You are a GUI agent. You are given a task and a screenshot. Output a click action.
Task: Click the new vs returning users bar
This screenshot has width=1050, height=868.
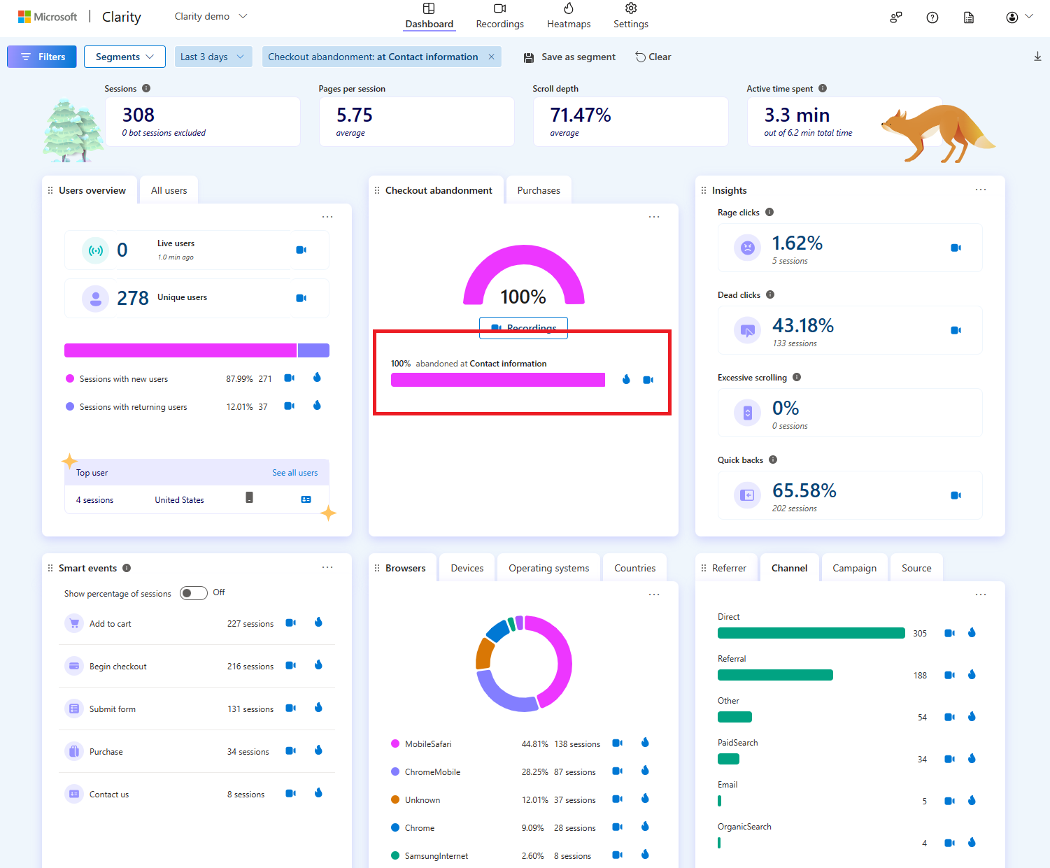click(x=197, y=350)
